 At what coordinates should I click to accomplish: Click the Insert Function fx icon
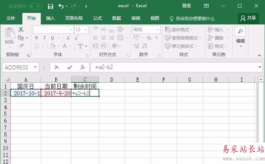[83, 67]
